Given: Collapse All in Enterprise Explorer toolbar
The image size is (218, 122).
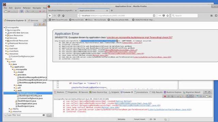Looking at the screenshot, I should [x=36, y=25].
